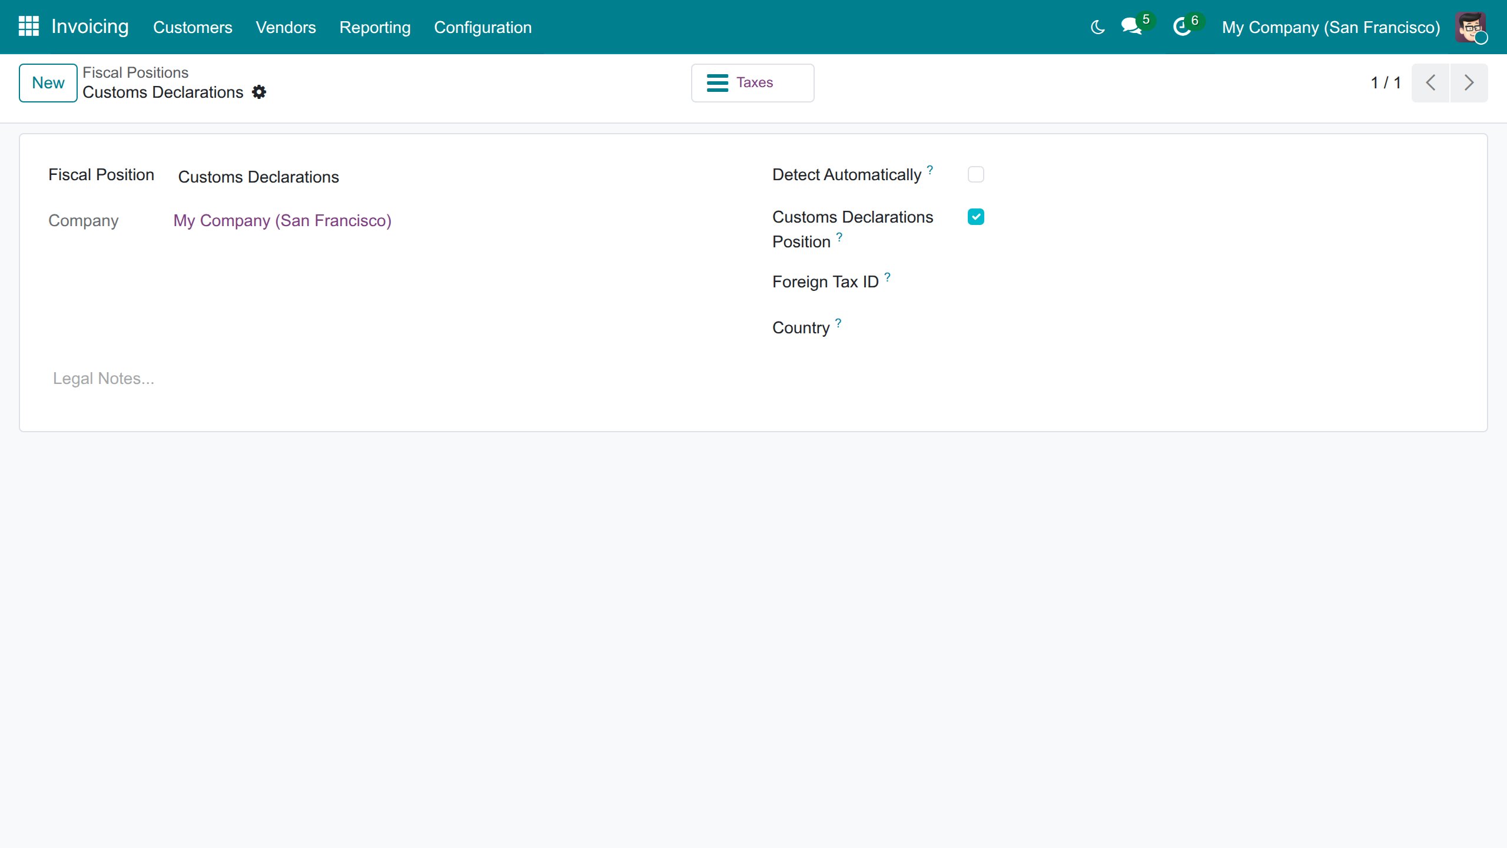
Task: Go to the next record arrow
Action: (x=1469, y=82)
